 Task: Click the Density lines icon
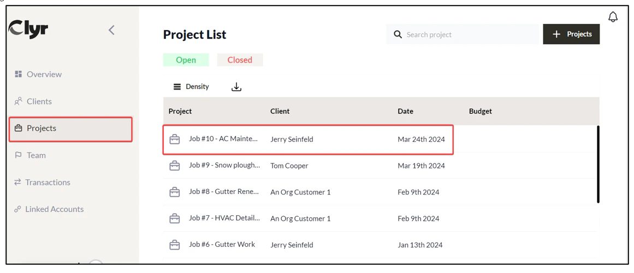coord(177,86)
